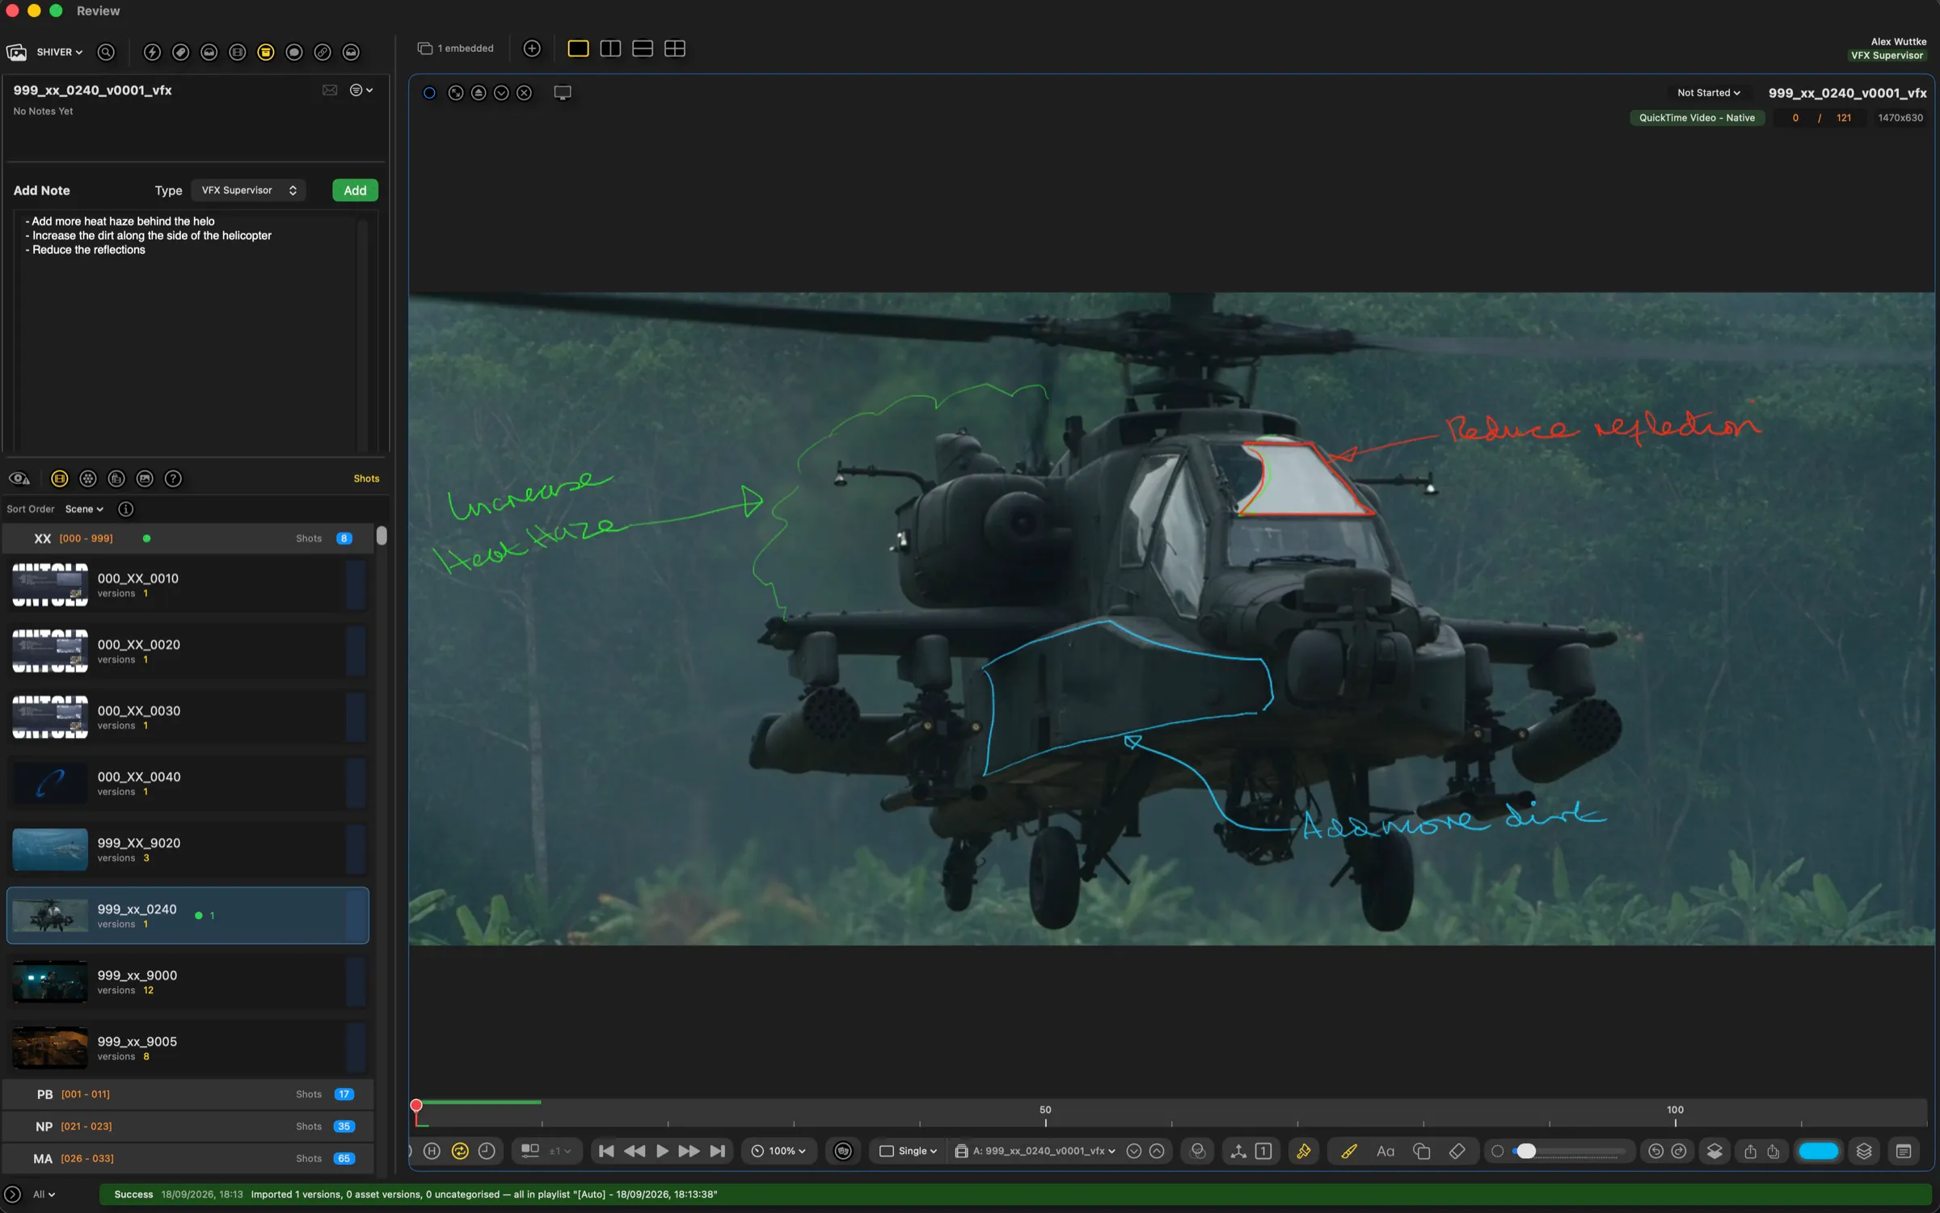Open the Not Started status dropdown
This screenshot has height=1213, width=1940.
pos(1708,93)
